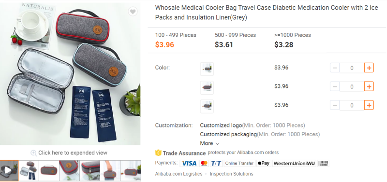View the hand-holding-bag thumbnail image
Screen dimensions: 387x182
110,170
